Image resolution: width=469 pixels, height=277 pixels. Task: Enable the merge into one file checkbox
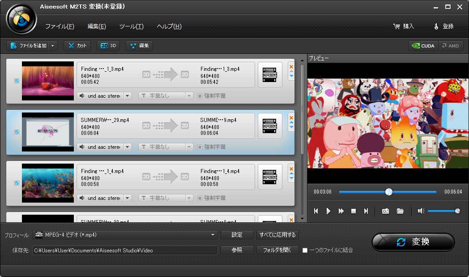pyautogui.click(x=305, y=250)
